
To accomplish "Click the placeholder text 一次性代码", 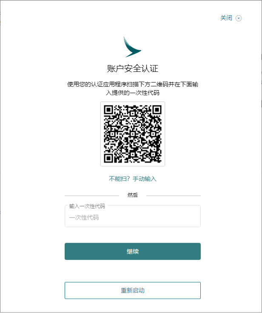I will (84, 217).
